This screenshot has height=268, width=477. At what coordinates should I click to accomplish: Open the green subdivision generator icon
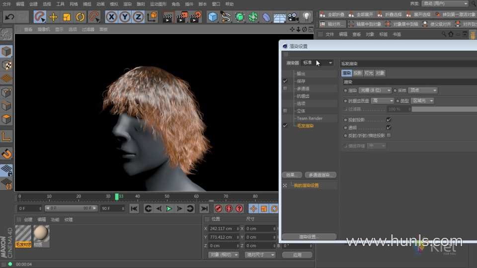click(x=239, y=17)
